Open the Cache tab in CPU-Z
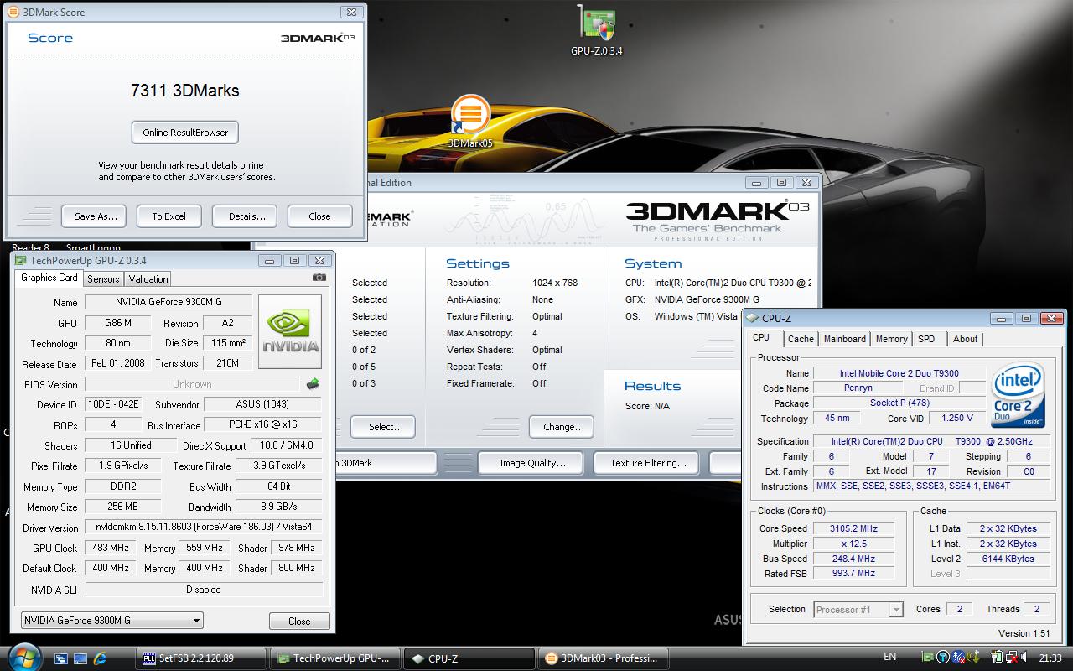The width and height of the screenshot is (1073, 671). (801, 339)
